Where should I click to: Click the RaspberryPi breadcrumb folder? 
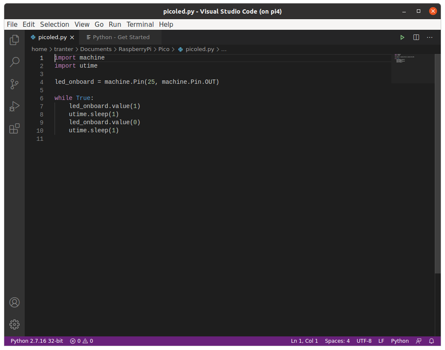pyautogui.click(x=135, y=49)
